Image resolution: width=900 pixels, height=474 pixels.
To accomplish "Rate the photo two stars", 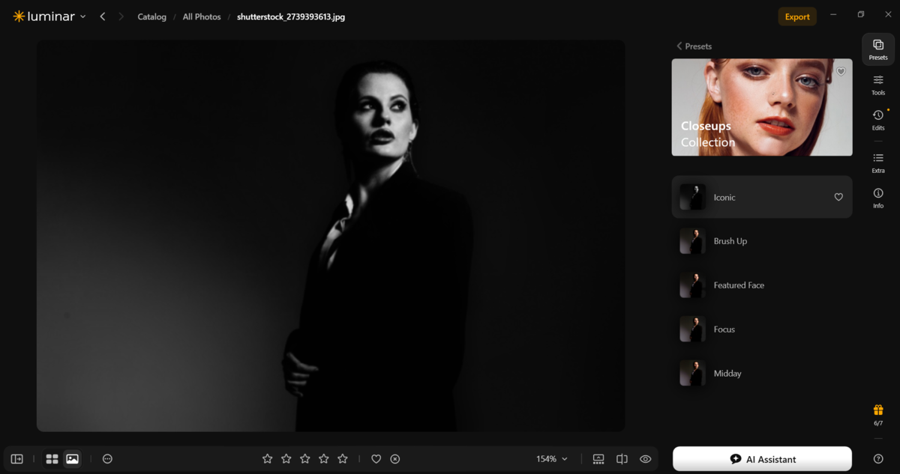I will pos(286,458).
